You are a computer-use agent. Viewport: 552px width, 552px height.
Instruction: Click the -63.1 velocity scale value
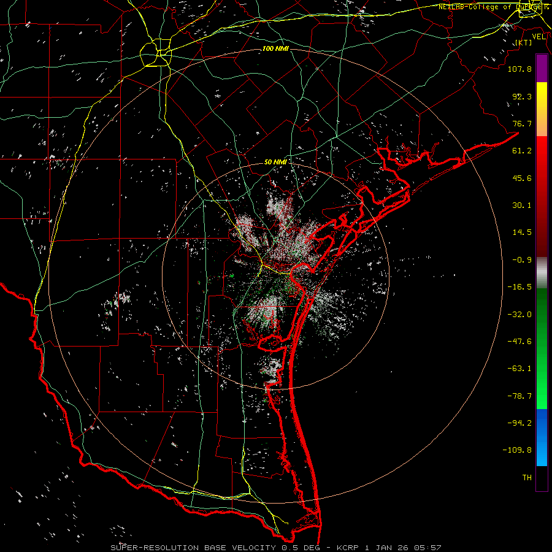pyautogui.click(x=519, y=369)
